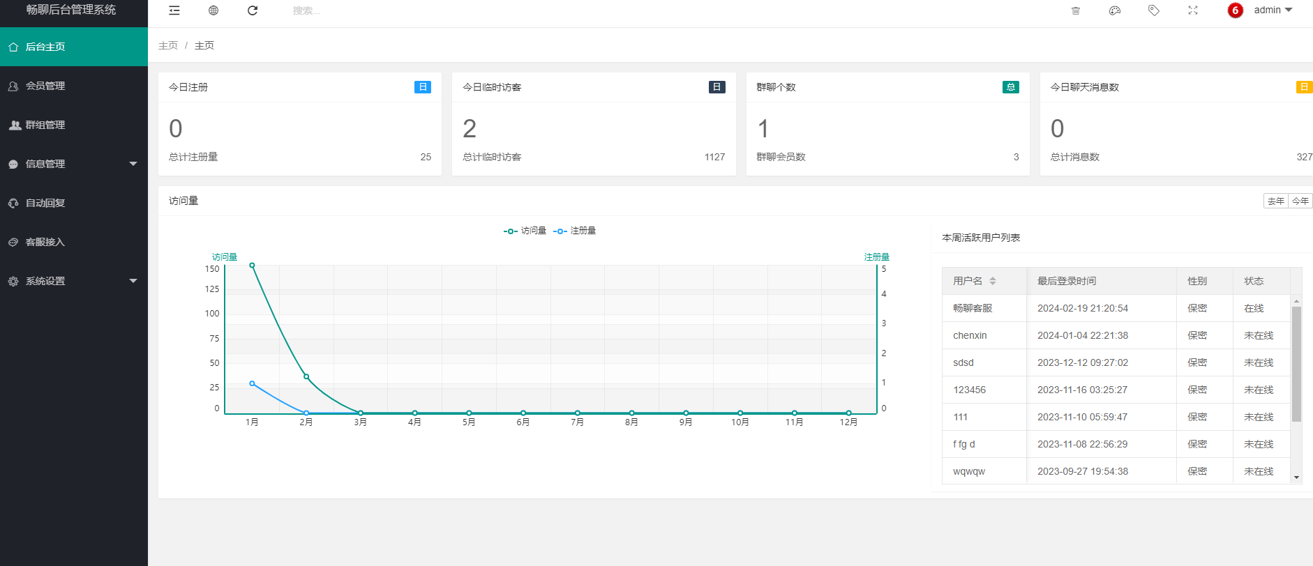Click the trash icon in the top bar
Image resolution: width=1313 pixels, height=566 pixels.
pos(1076,10)
